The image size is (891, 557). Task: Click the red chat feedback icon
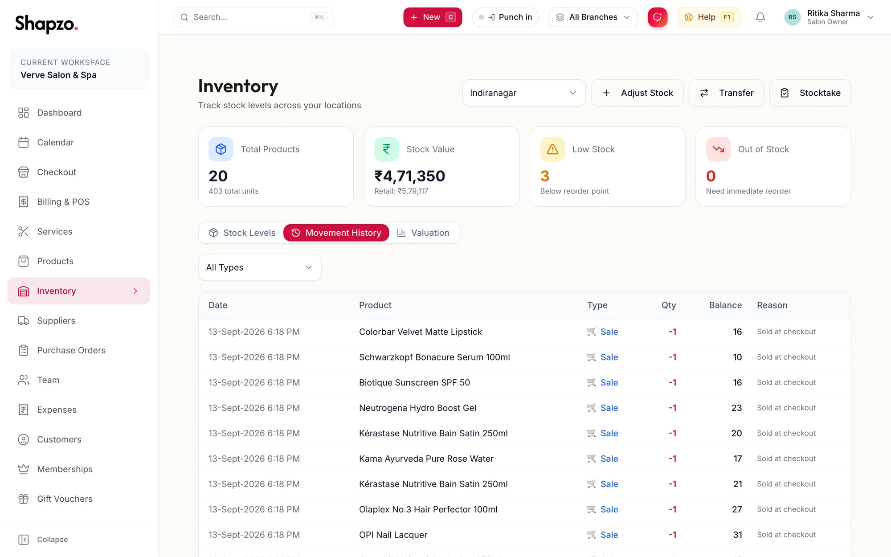658,17
